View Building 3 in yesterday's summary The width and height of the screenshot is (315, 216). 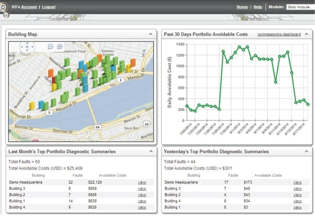[x=297, y=188]
